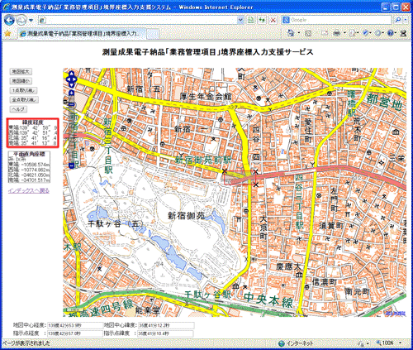Click the browser Forward button
The image size is (413, 350).
point(21,20)
